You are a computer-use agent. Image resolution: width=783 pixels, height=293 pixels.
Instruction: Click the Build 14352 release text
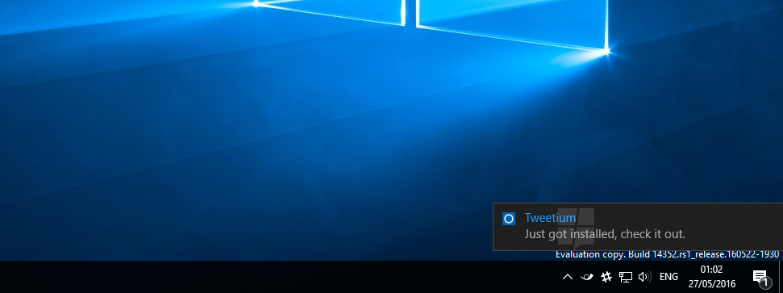[x=704, y=254]
